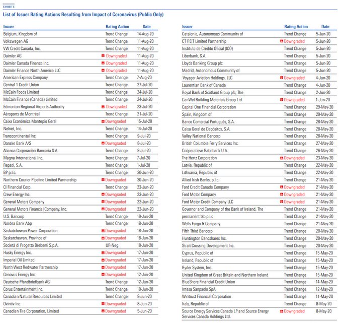
Task: Select the downgrade icon for Saskatchewan, Province of
Action: tap(103, 238)
